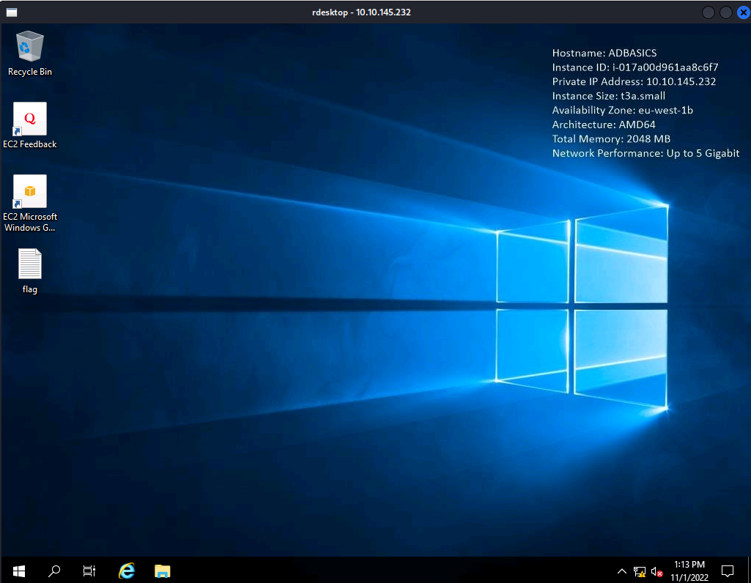This screenshot has height=583, width=751.
Task: Maximize the rdesktop window
Action: [x=725, y=12]
